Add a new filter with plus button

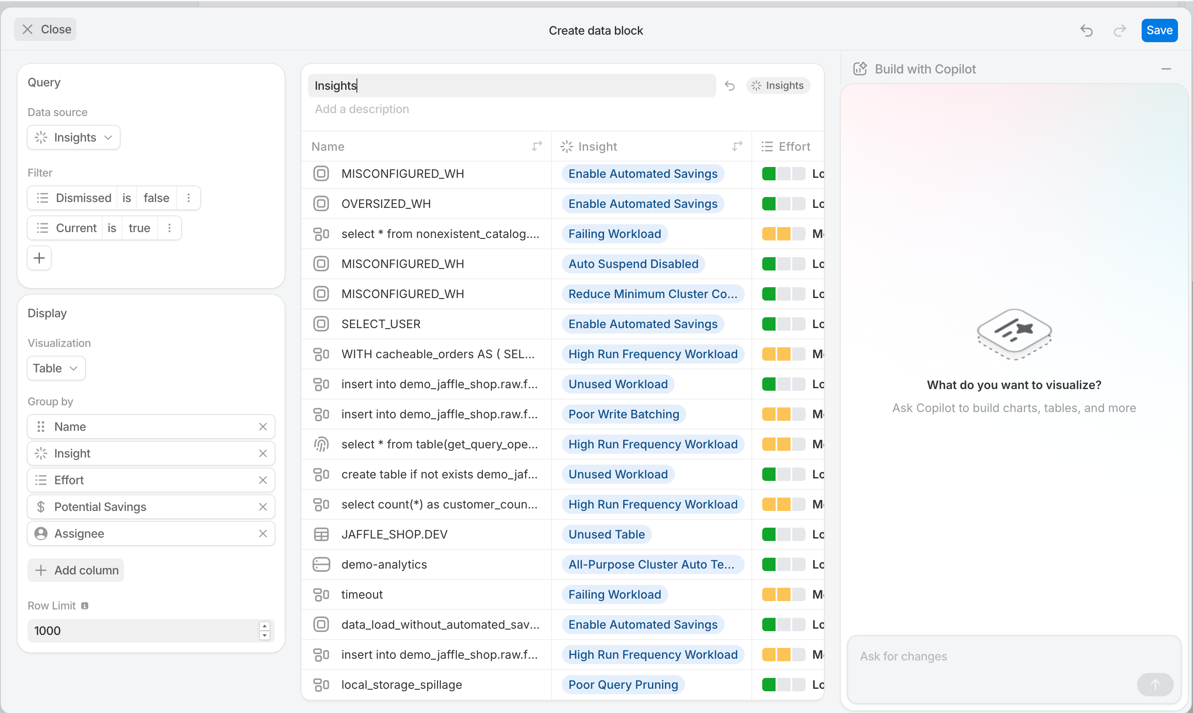[39, 258]
